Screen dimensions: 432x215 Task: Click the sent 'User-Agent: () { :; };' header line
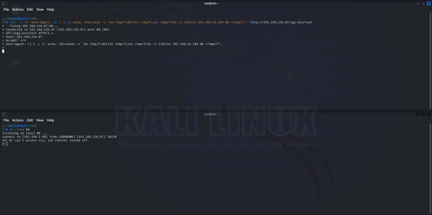pyautogui.click(x=112, y=44)
